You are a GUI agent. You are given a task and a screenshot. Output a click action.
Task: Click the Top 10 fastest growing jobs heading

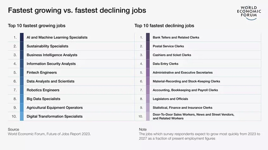[x=37, y=25]
